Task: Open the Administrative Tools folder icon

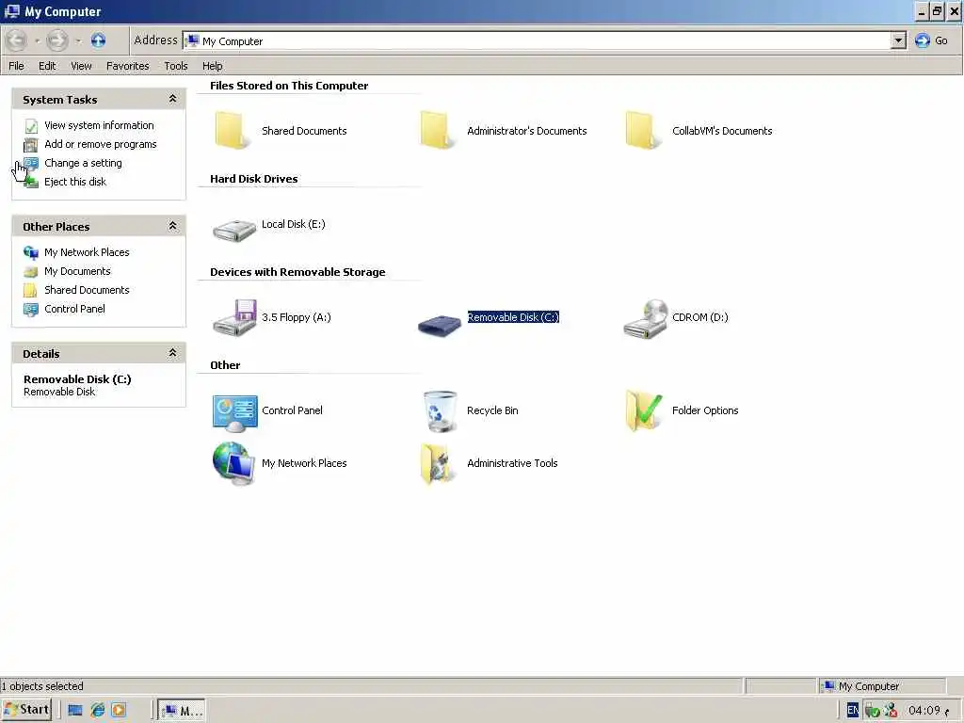Action: (438, 463)
